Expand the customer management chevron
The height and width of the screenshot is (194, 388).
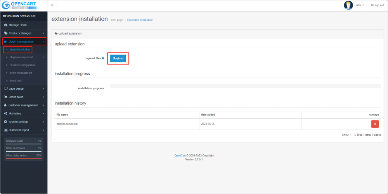(x=43, y=105)
